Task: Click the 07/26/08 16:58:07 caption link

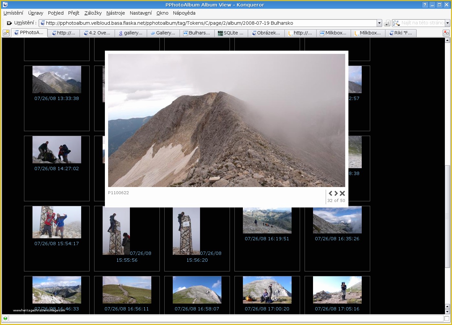Action: pyautogui.click(x=197, y=309)
